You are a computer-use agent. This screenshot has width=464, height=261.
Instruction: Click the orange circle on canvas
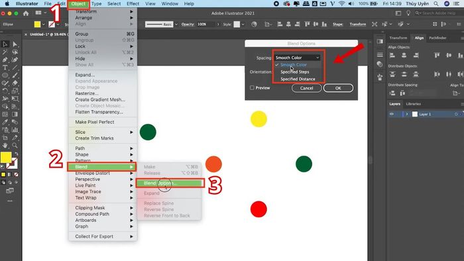click(213, 164)
